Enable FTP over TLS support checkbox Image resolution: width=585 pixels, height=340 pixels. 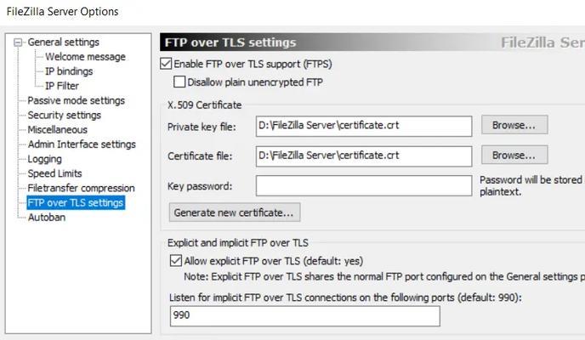click(166, 64)
